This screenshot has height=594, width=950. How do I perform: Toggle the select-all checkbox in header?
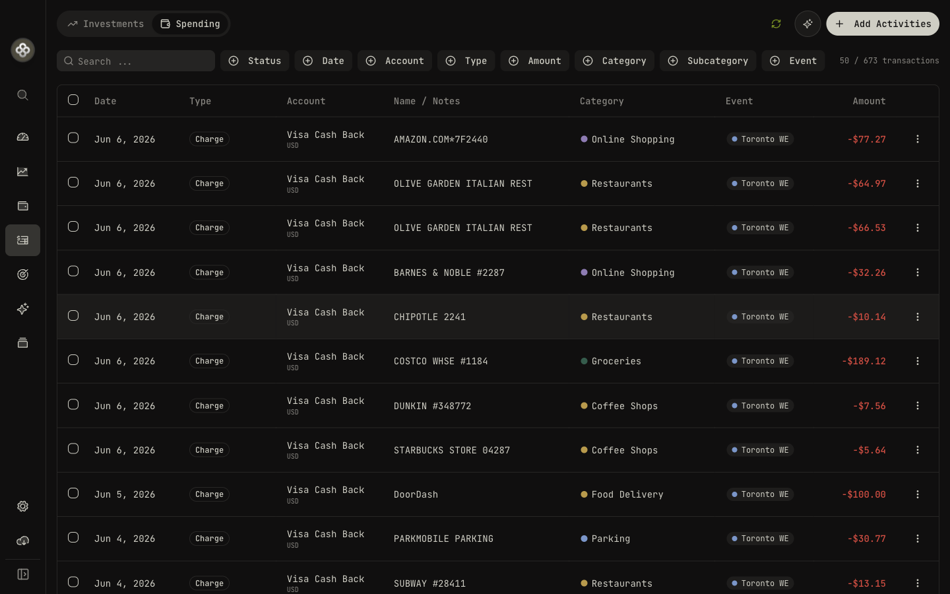73,100
